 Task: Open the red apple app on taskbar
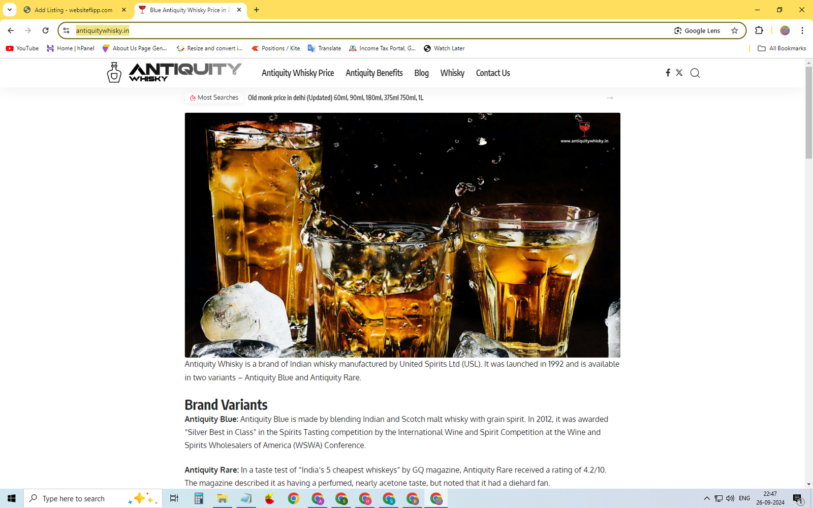coord(269,498)
